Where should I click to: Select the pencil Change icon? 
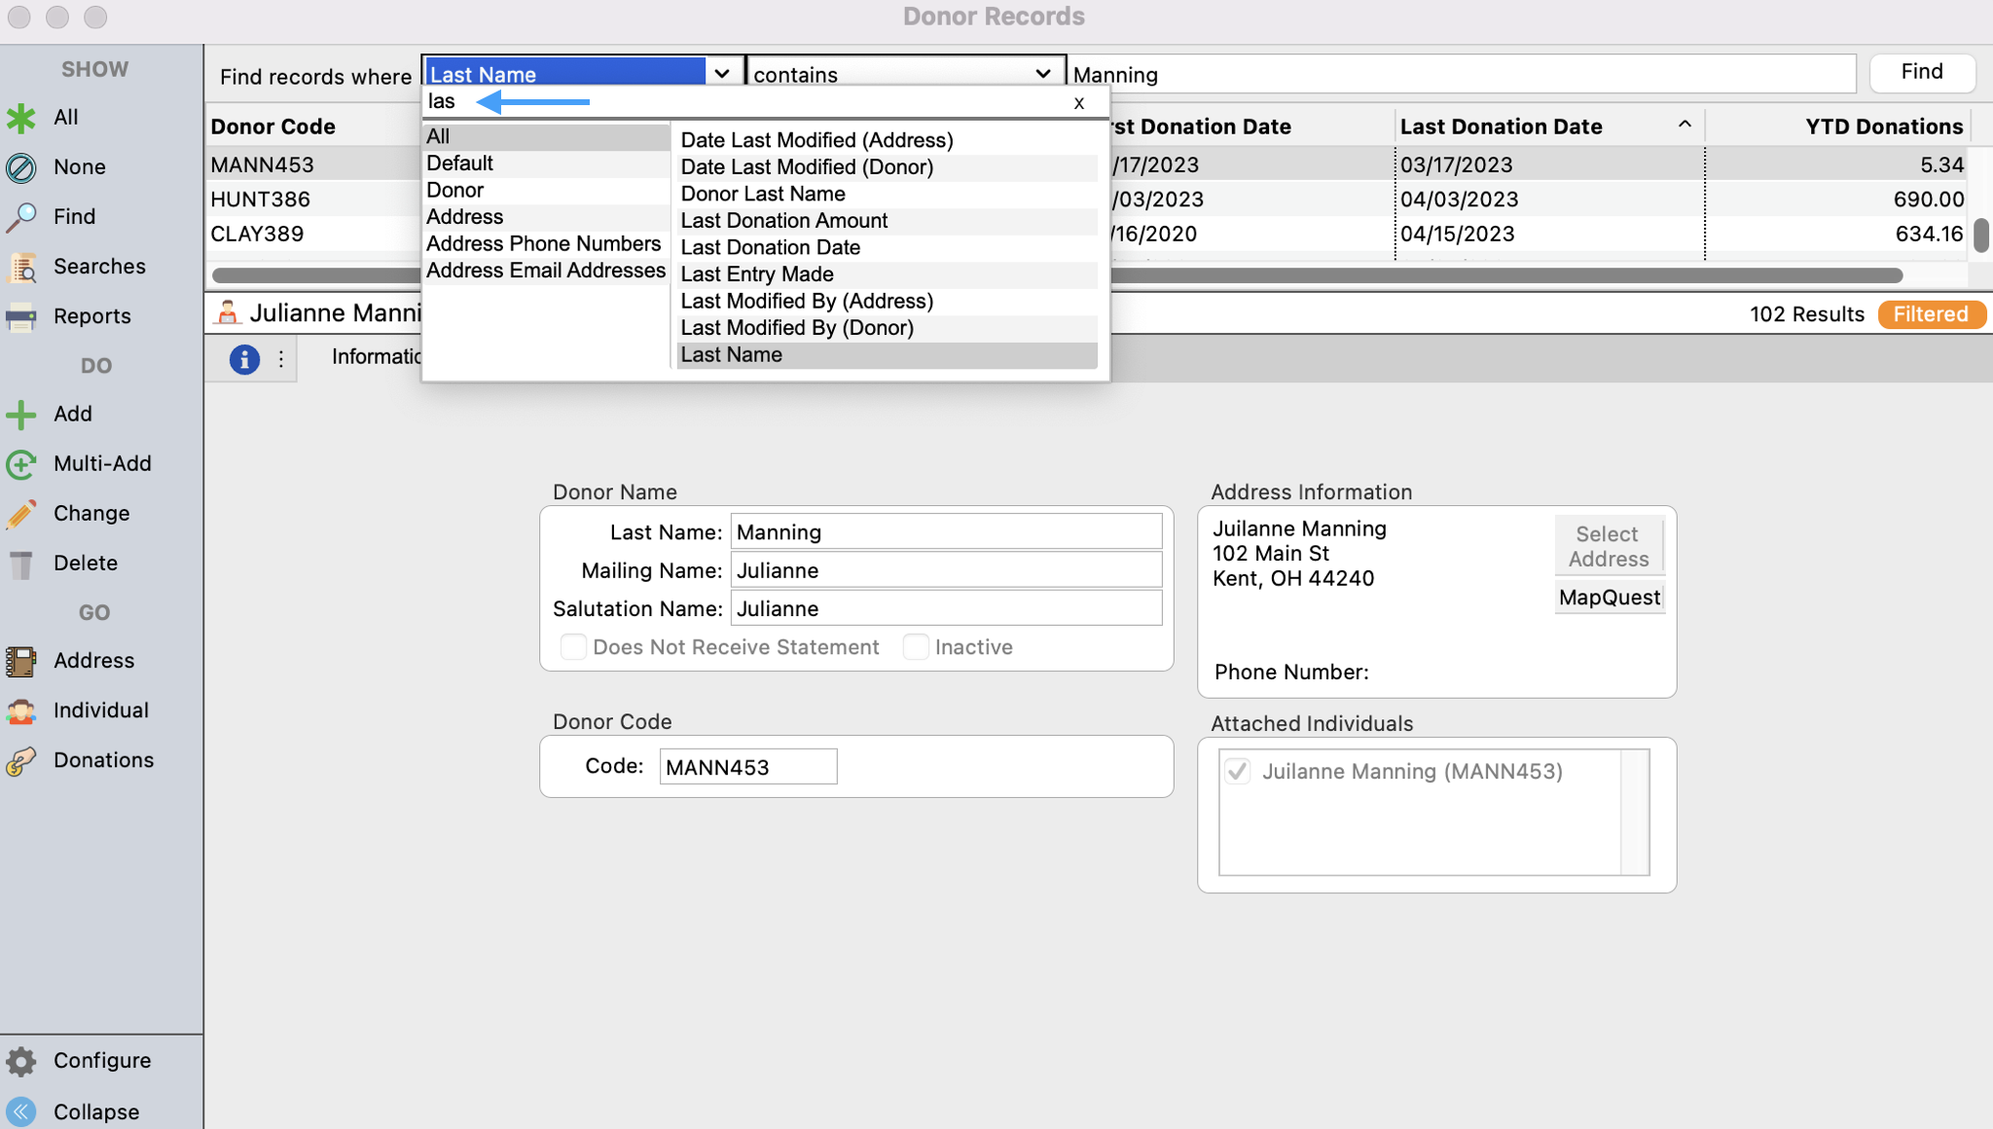[x=20, y=514]
